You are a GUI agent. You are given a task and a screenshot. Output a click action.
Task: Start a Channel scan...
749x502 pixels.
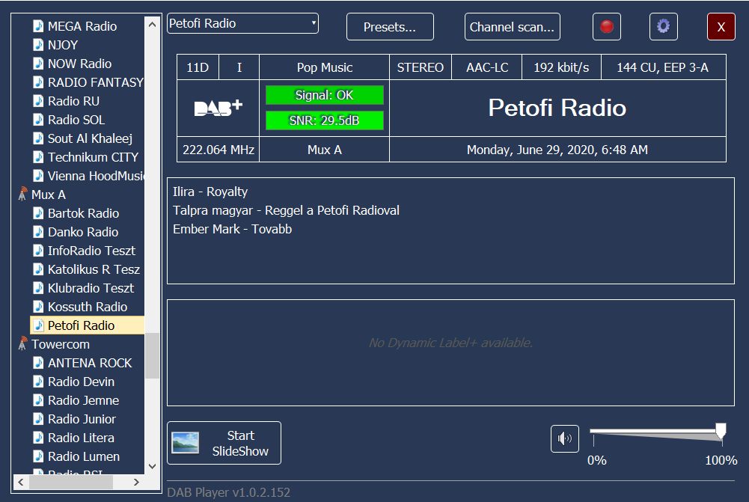click(512, 27)
